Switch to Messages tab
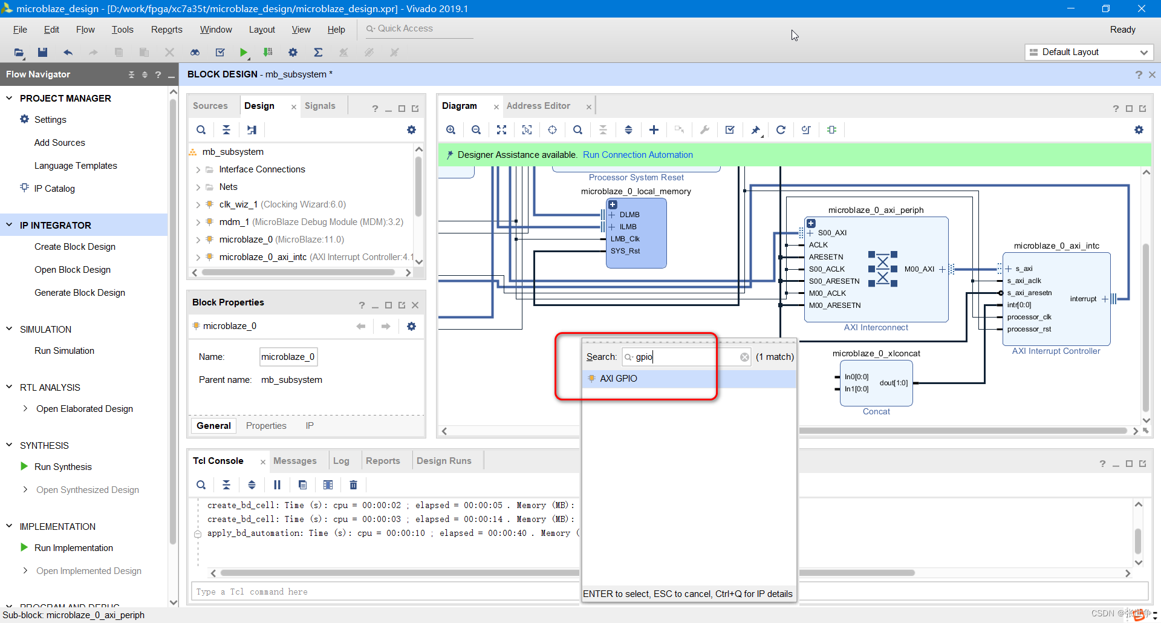1161x623 pixels. pos(294,461)
